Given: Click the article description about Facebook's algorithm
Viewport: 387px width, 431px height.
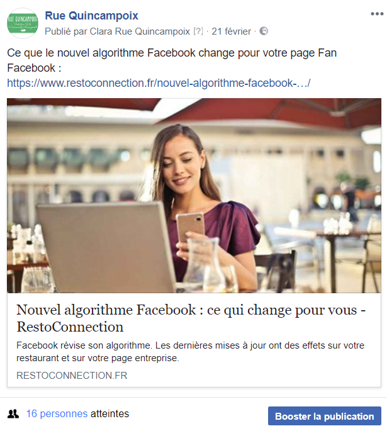Looking at the screenshot, I should coord(190,352).
